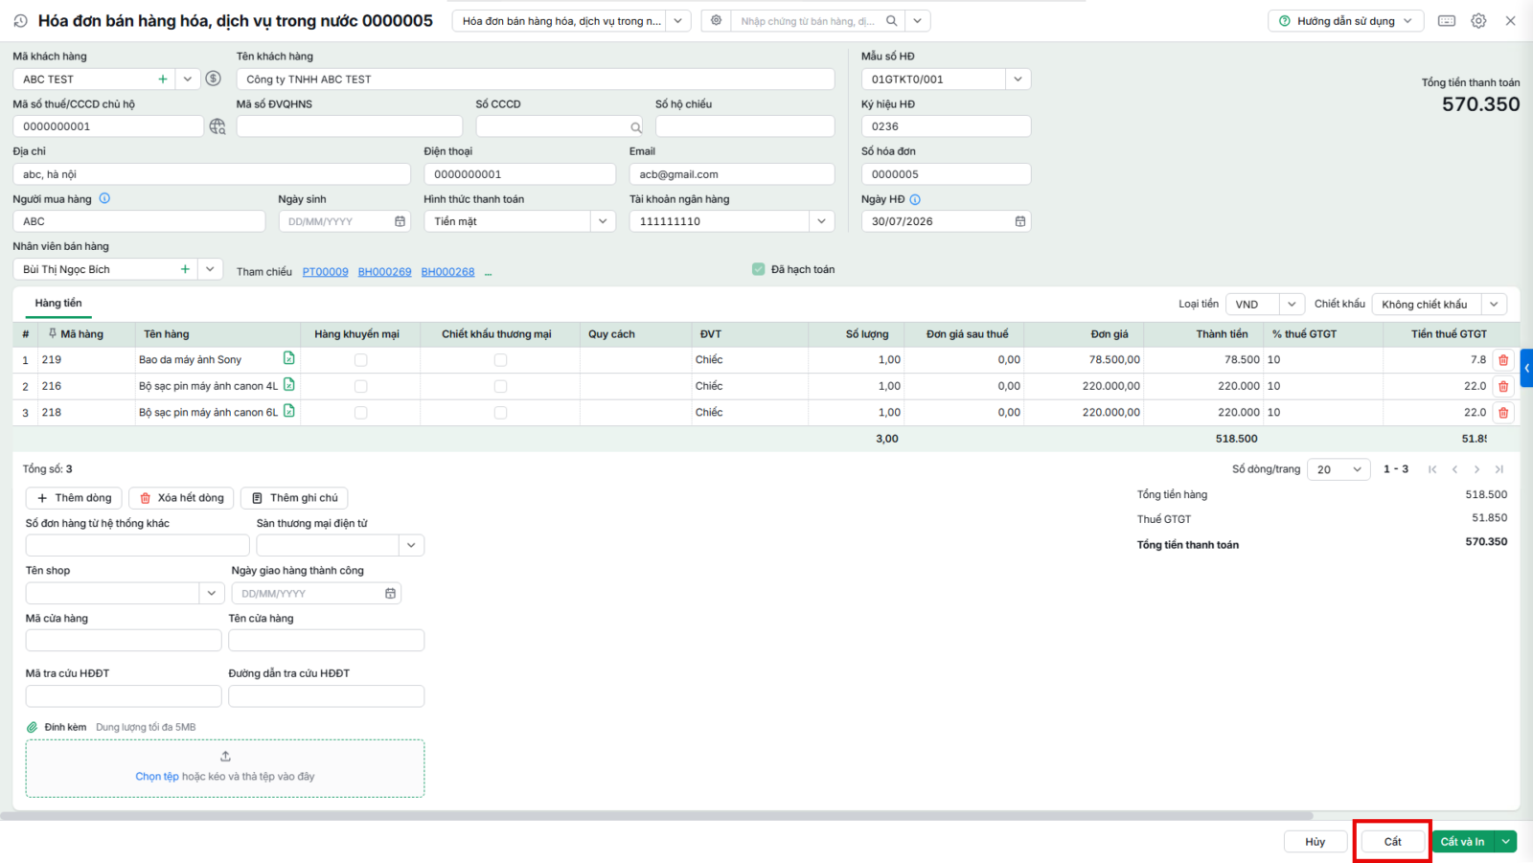1533x863 pixels.
Task: Open the Tên shop dropdown
Action: [x=212, y=593]
